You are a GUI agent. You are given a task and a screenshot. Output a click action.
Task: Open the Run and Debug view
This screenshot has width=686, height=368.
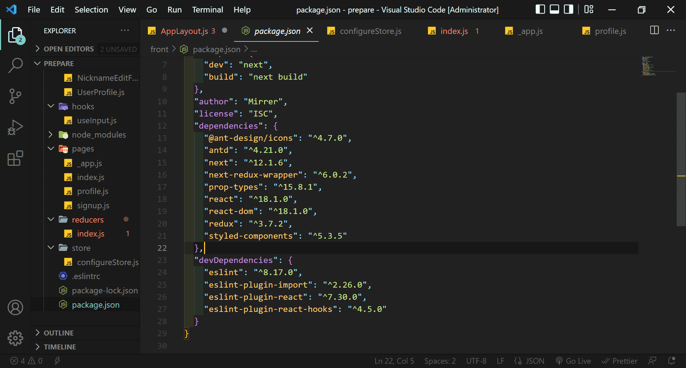(15, 127)
